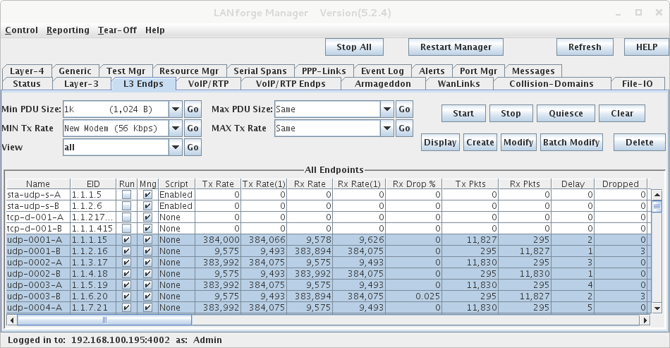Click EID cell 1.1.1.415

[92, 228]
